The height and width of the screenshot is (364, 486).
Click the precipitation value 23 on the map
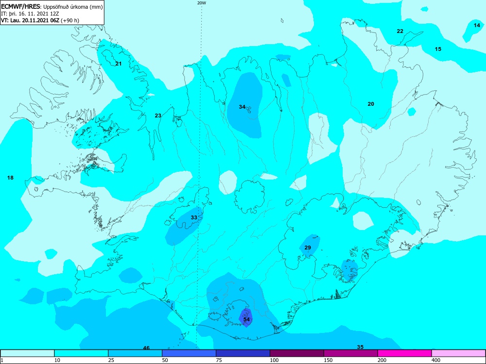click(x=158, y=116)
